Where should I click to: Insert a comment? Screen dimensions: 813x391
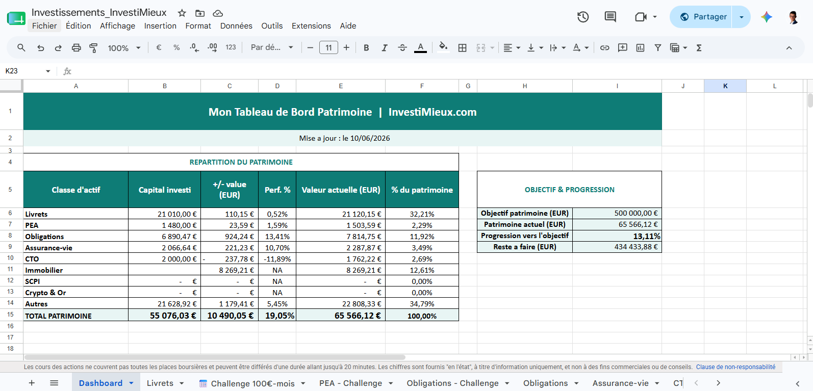tap(622, 47)
